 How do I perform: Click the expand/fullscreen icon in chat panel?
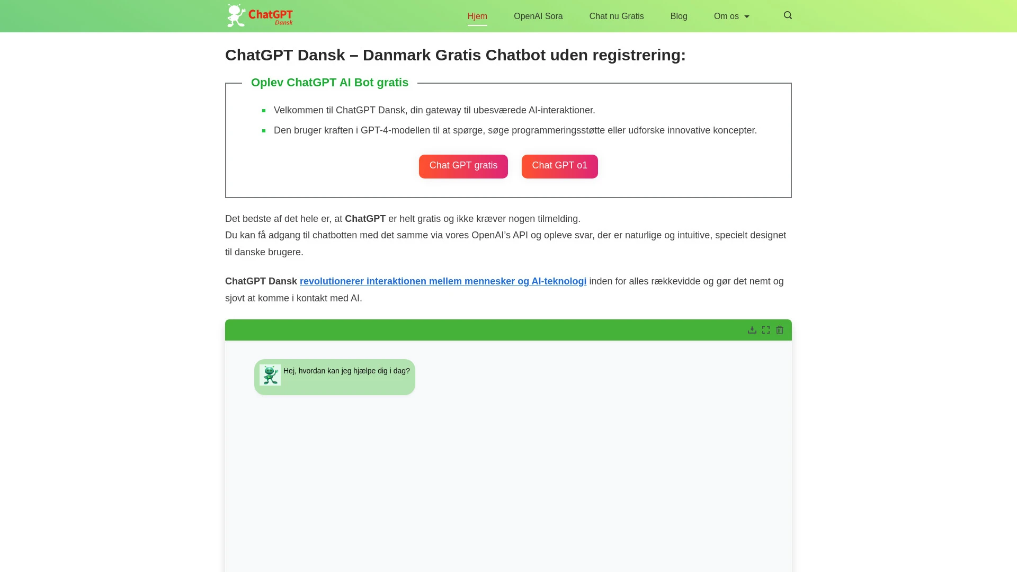coord(765,329)
